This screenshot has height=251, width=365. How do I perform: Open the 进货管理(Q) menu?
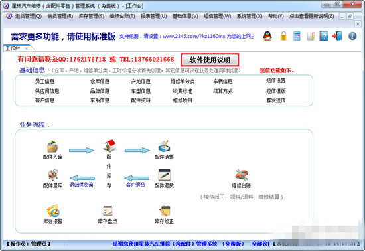[29, 16]
